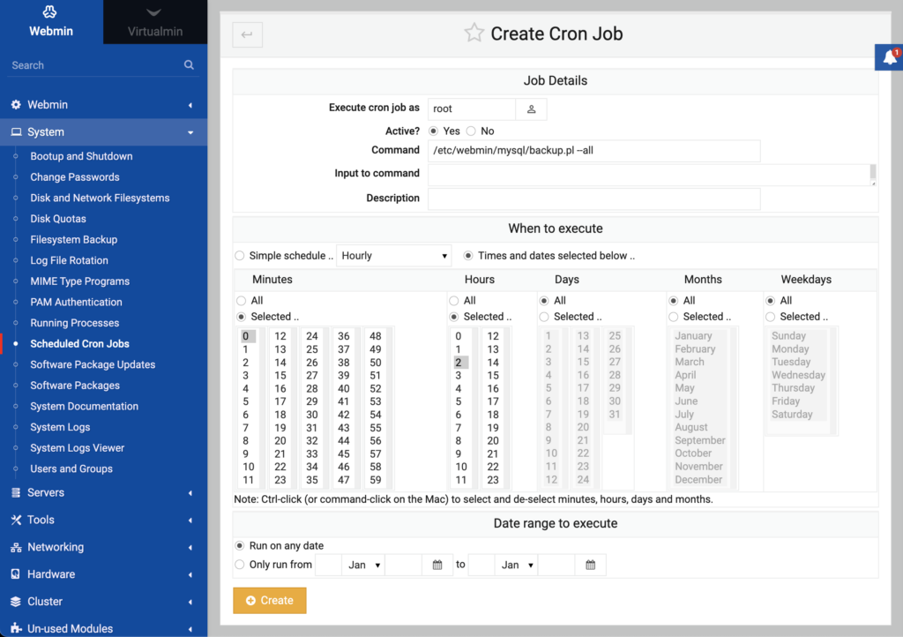Click the Tools wrench icon in sidebar
The image size is (903, 637).
point(16,520)
